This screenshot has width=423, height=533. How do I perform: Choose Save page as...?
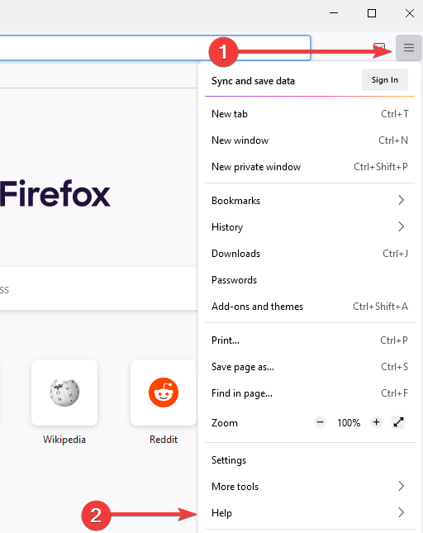[x=310, y=367]
